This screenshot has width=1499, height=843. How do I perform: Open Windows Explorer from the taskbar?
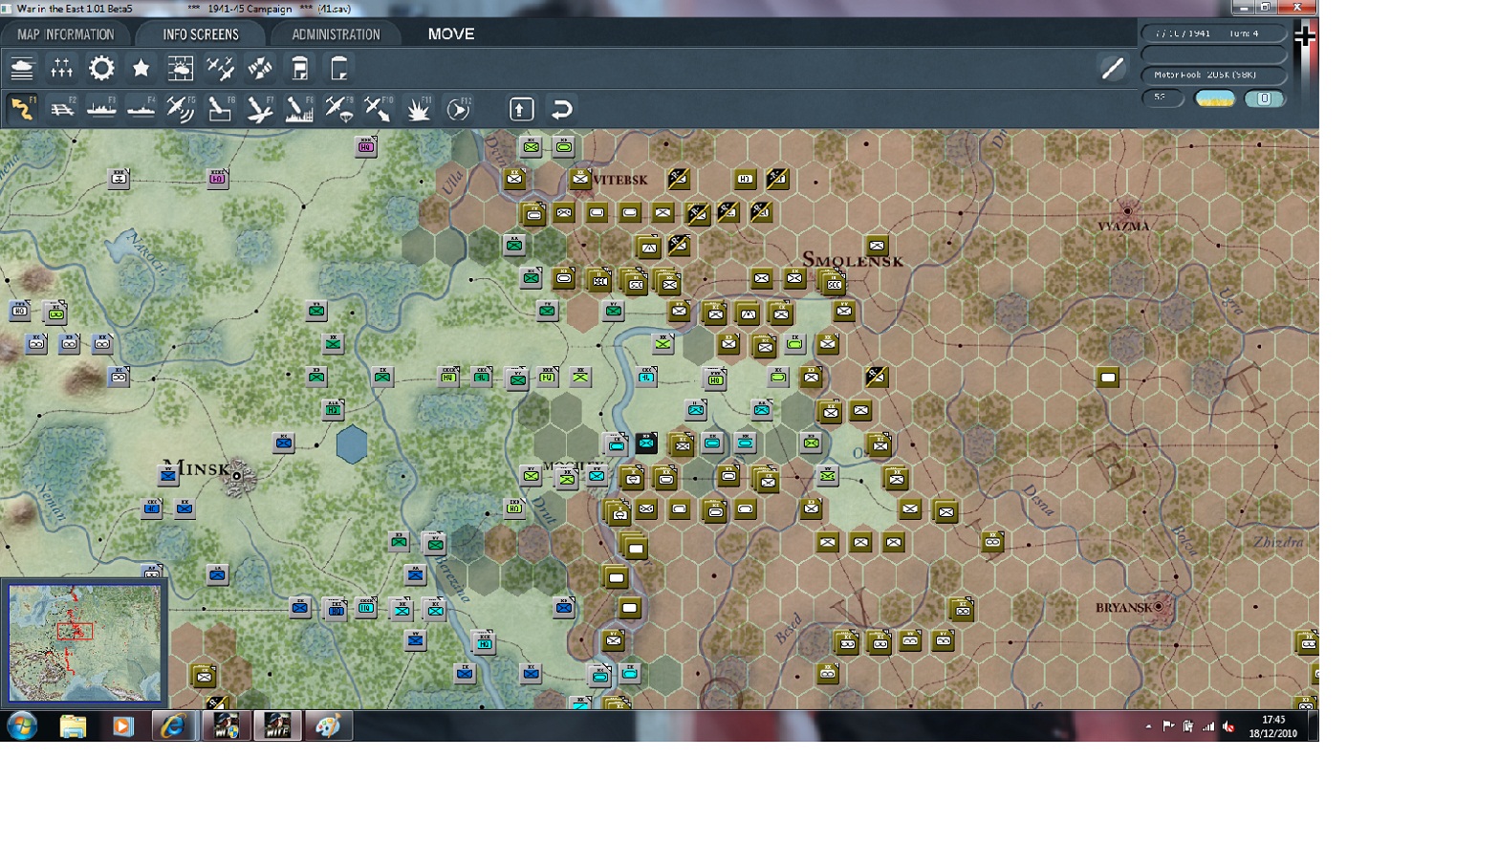click(x=73, y=726)
